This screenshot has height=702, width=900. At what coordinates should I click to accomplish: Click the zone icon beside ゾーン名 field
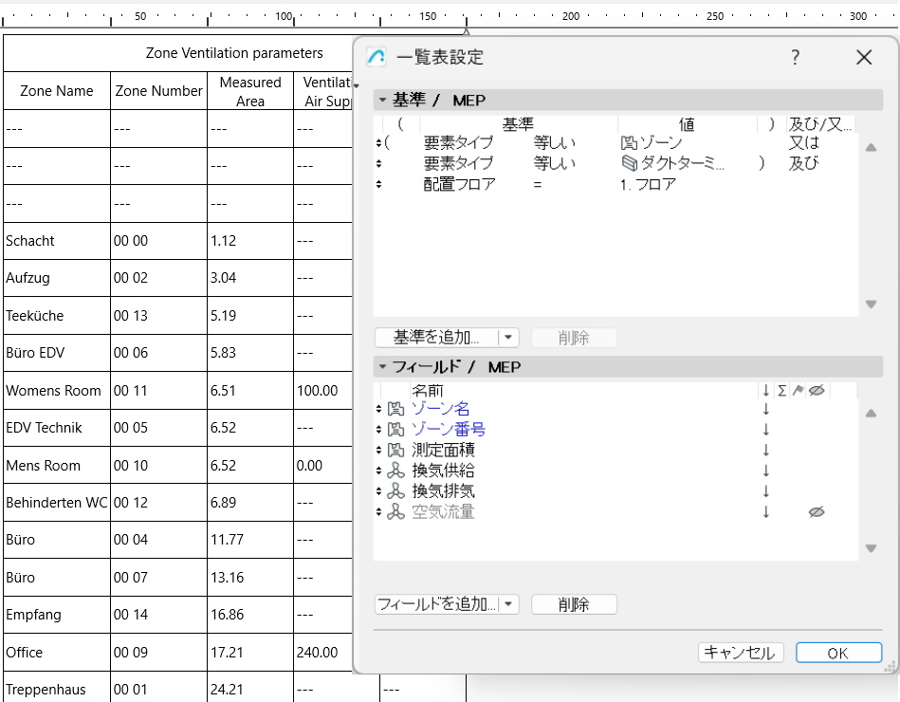click(x=396, y=409)
